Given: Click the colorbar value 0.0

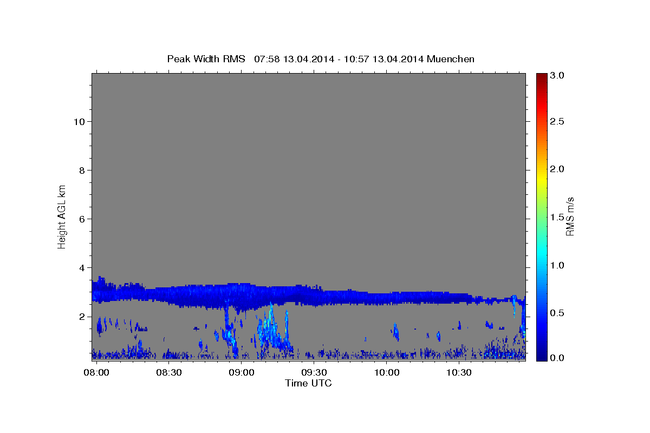Looking at the screenshot, I should (557, 358).
